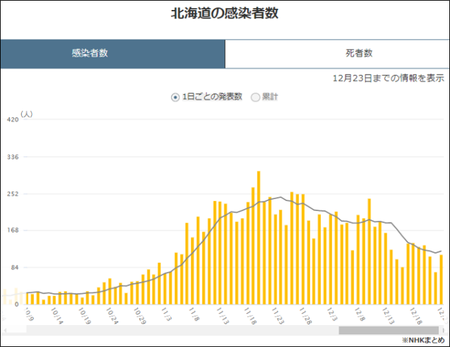
Task: Click the tall bar near 12/10
Action: (x=369, y=251)
